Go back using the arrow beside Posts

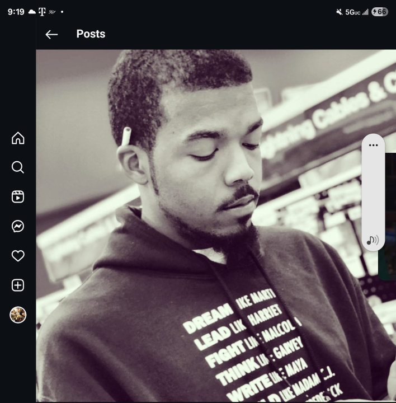(51, 35)
